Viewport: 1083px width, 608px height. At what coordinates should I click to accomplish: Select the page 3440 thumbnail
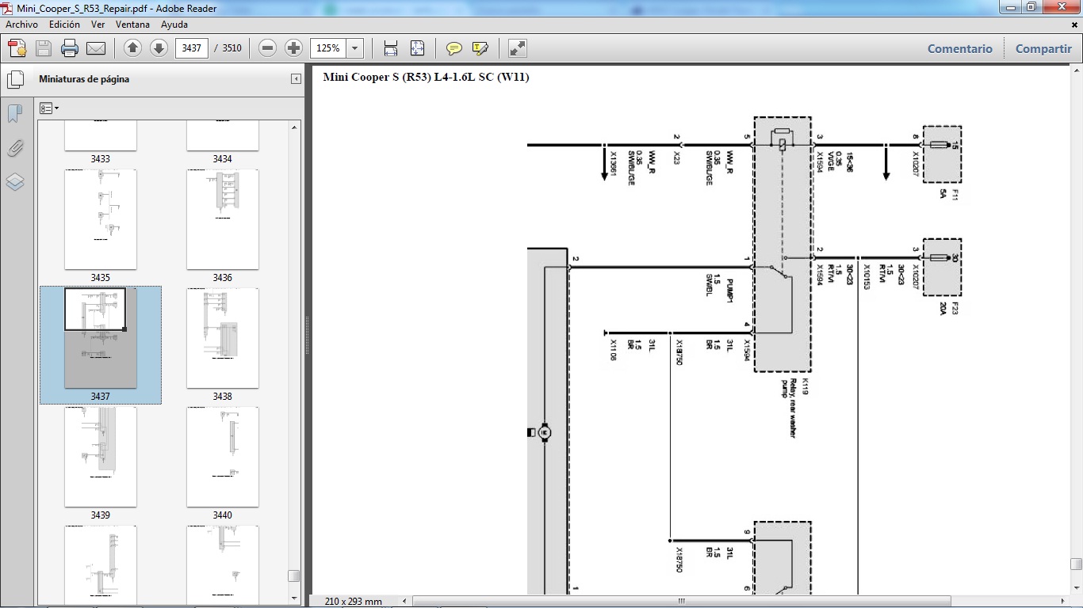(223, 457)
